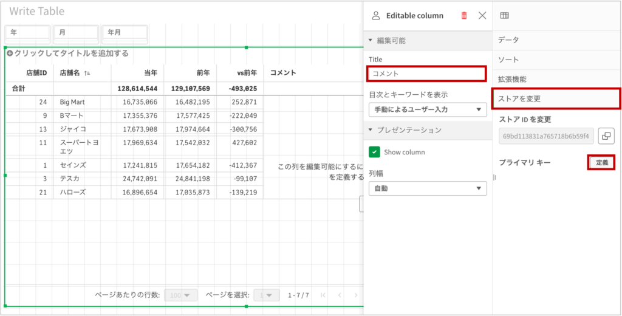Click the plus icon to add a title

(x=10, y=53)
